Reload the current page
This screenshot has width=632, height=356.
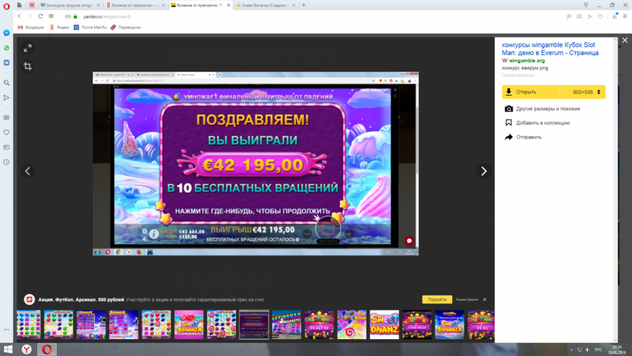pyautogui.click(x=40, y=17)
